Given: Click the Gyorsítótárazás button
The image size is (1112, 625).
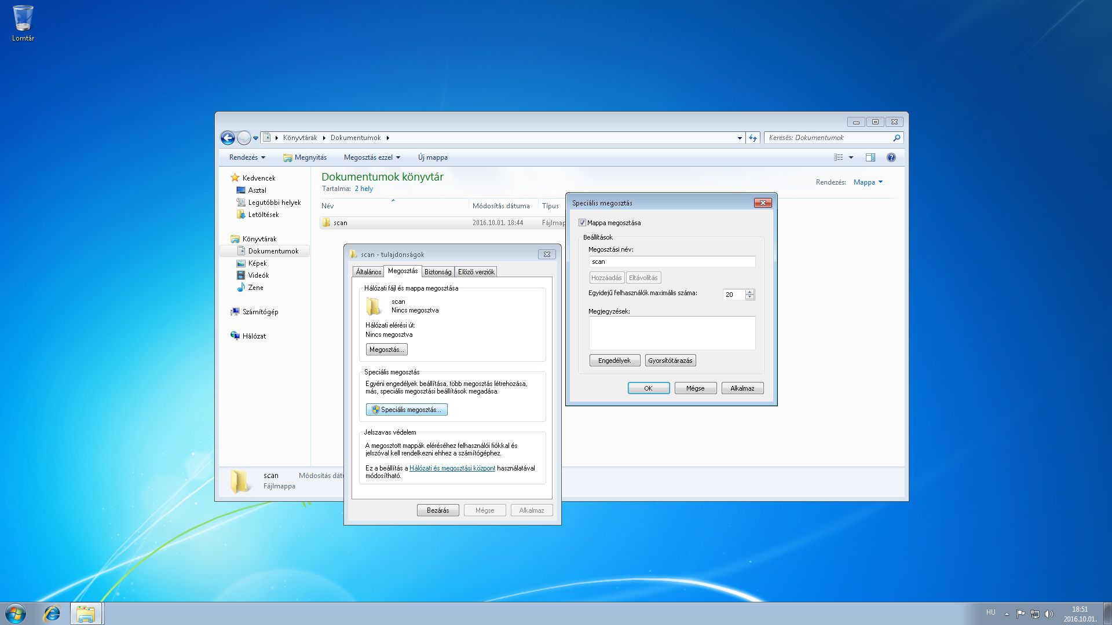Looking at the screenshot, I should pos(670,361).
